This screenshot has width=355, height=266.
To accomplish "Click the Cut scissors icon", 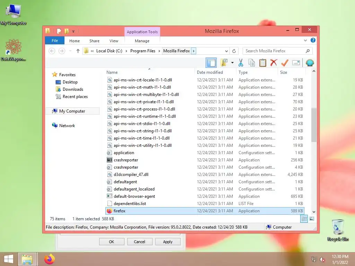I will (x=241, y=63).
